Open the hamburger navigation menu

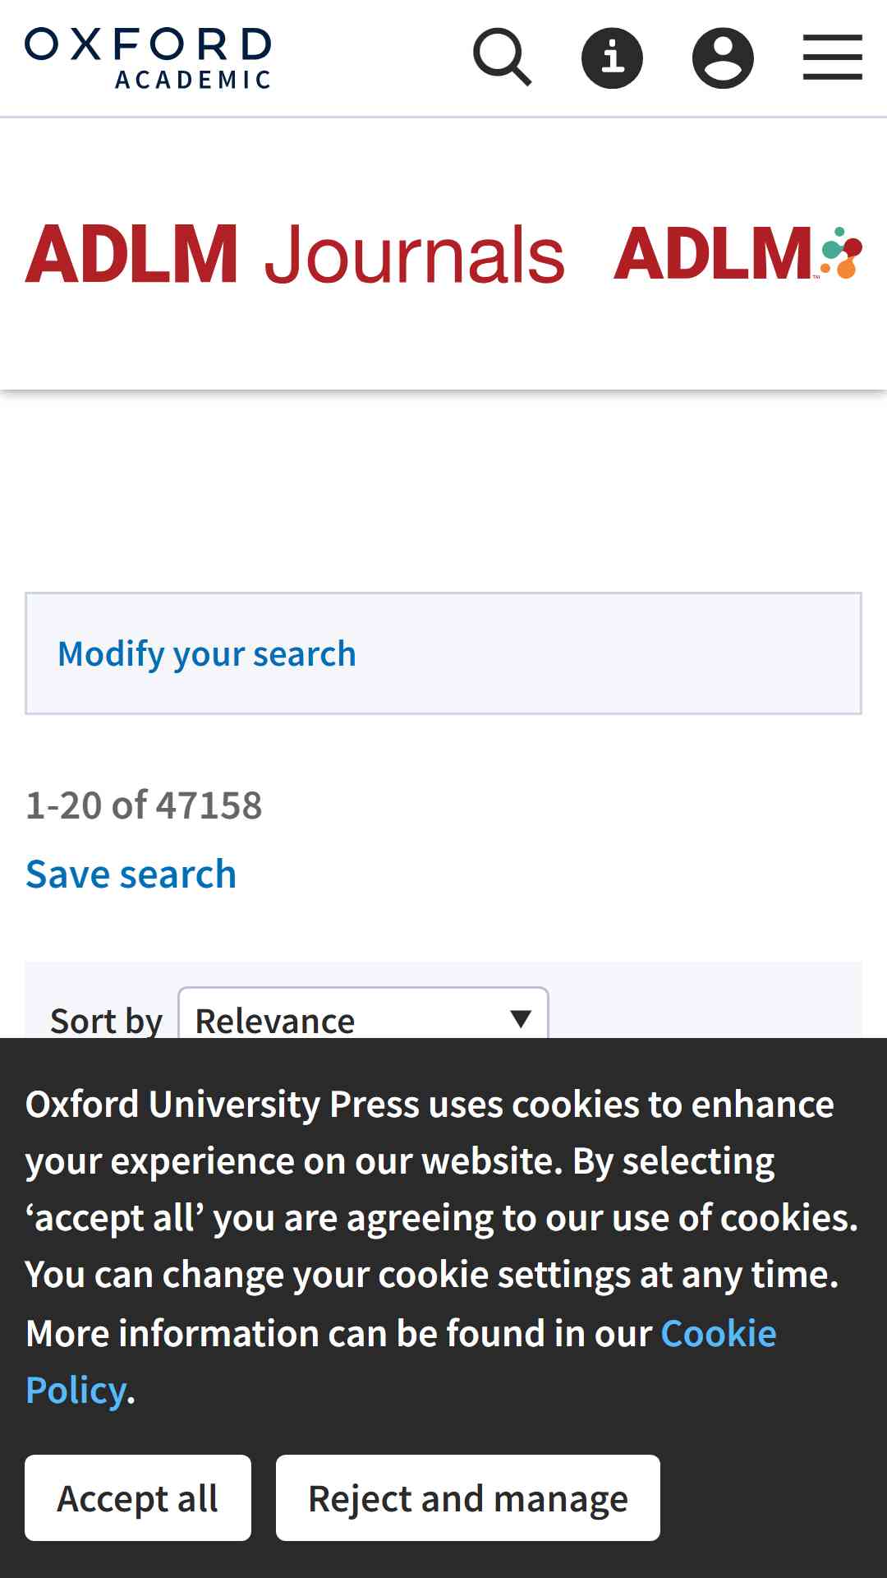(832, 58)
